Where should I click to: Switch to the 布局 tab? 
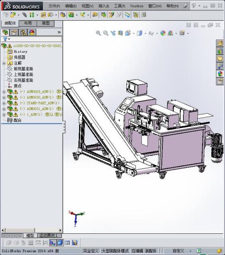click(28, 23)
